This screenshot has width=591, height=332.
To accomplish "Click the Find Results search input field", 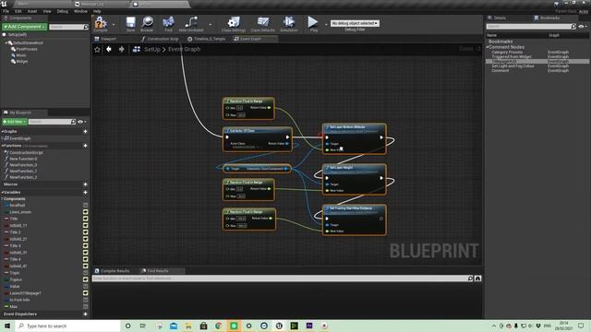I will coord(279,279).
